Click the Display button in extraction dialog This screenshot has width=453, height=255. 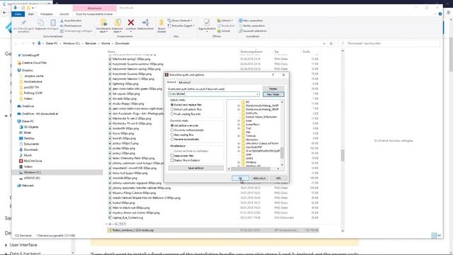click(273, 89)
